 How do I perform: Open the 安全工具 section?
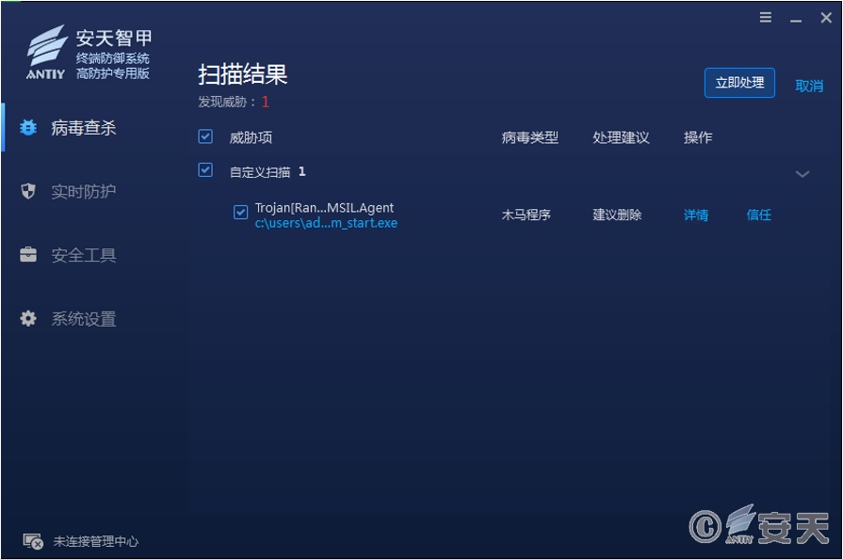point(83,254)
